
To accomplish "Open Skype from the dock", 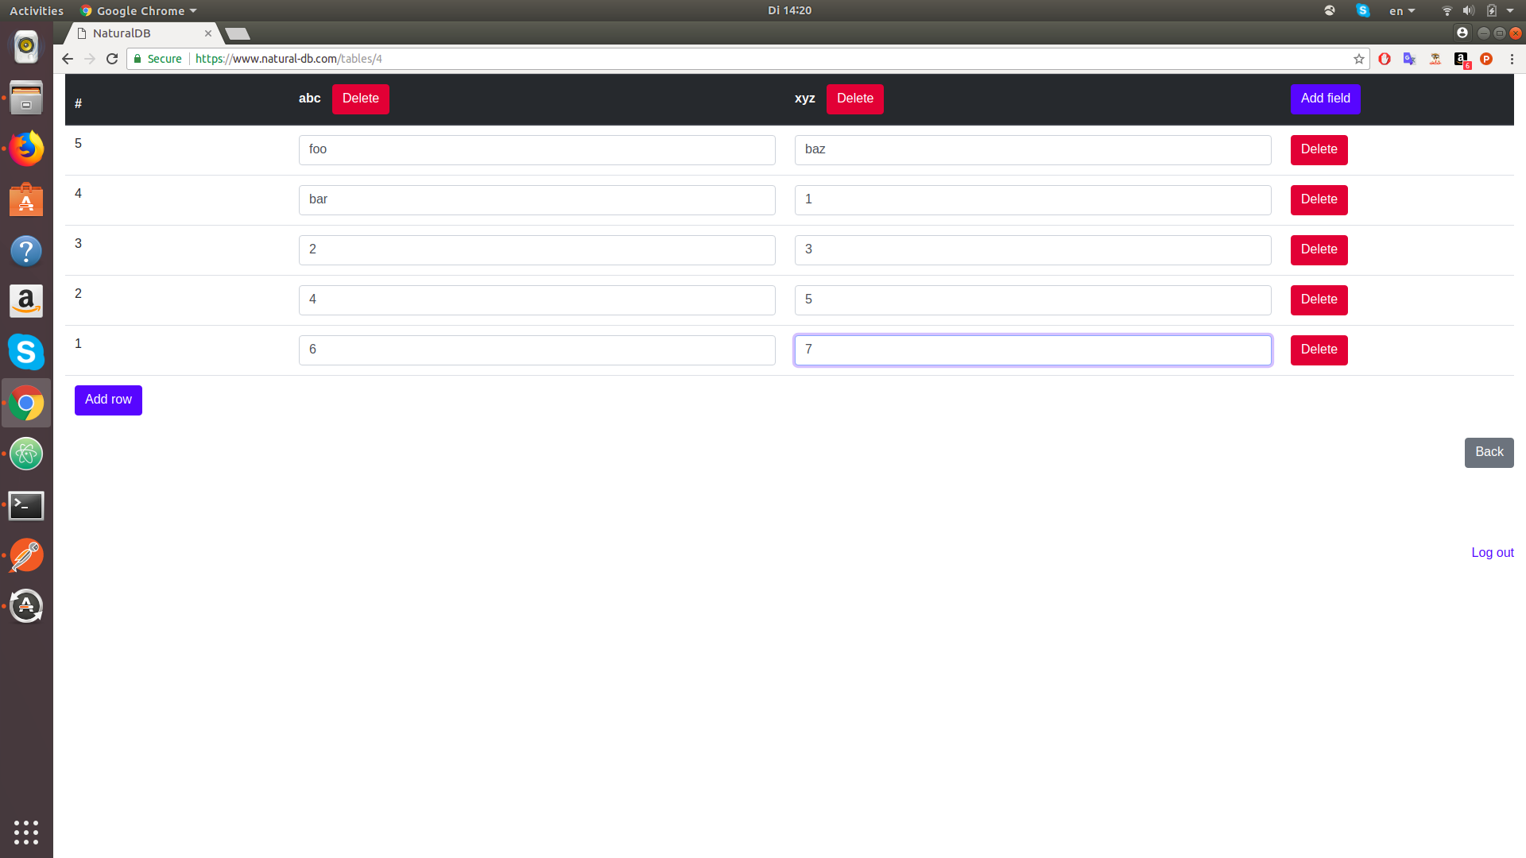I will tap(26, 352).
